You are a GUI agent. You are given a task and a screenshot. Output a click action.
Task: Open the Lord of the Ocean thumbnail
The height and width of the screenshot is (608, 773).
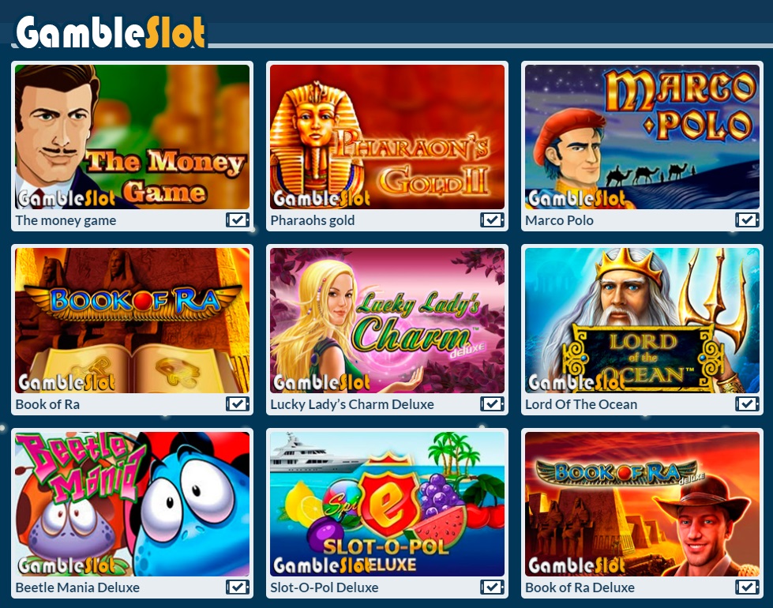point(642,321)
